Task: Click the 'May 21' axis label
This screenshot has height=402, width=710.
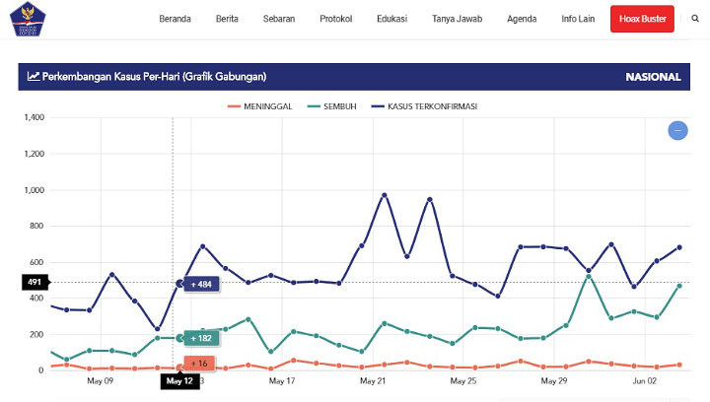Action: pos(373,381)
